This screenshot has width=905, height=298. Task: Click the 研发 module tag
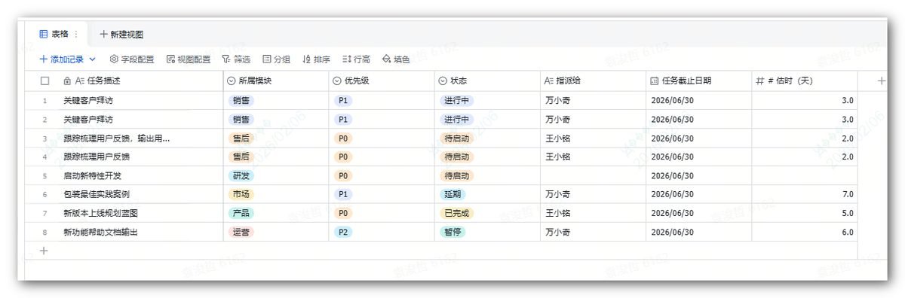241,175
